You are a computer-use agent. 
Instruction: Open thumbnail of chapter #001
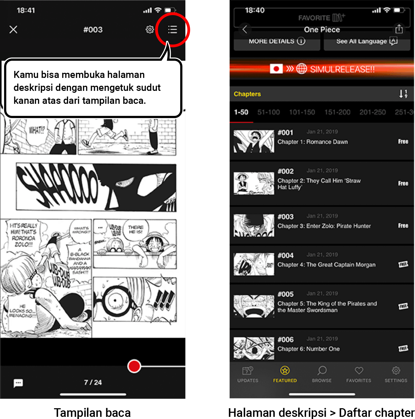coord(254,141)
